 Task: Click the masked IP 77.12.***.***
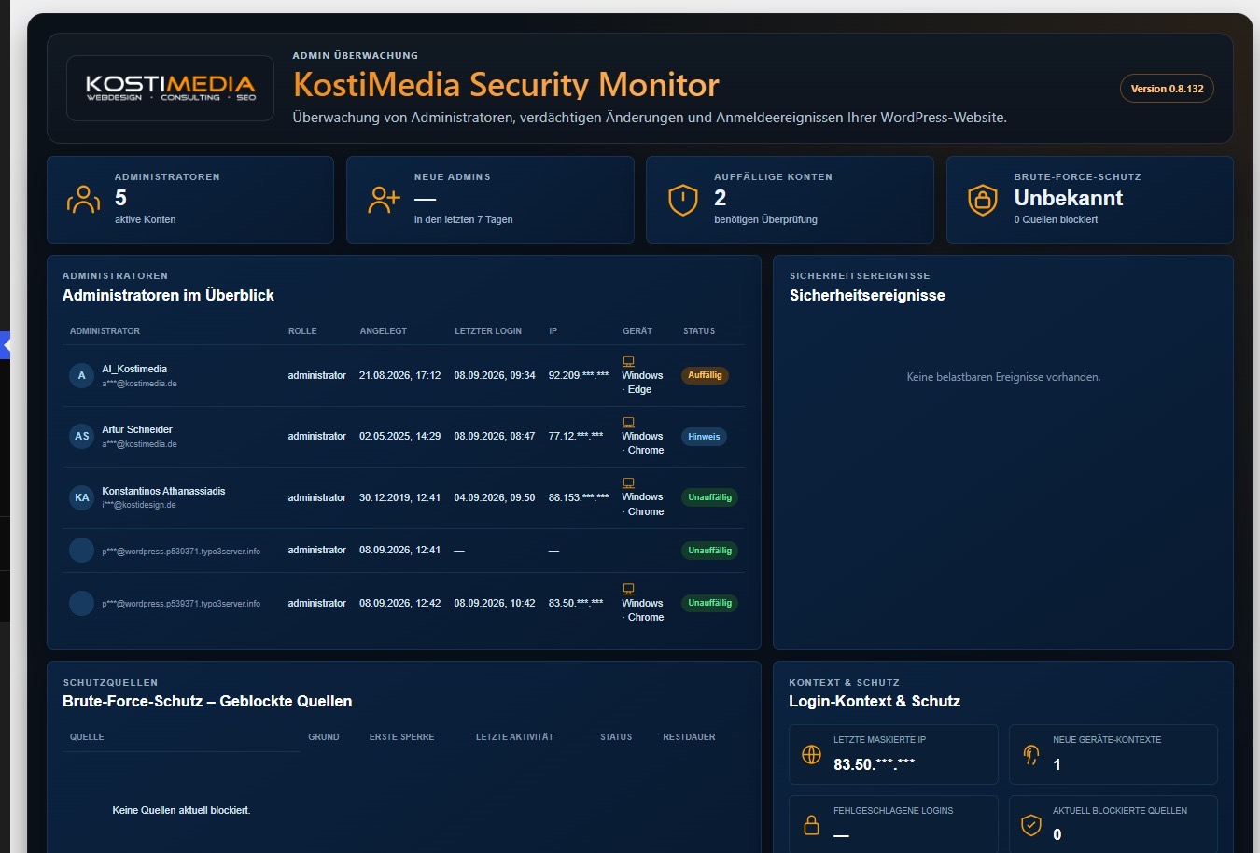click(x=576, y=436)
